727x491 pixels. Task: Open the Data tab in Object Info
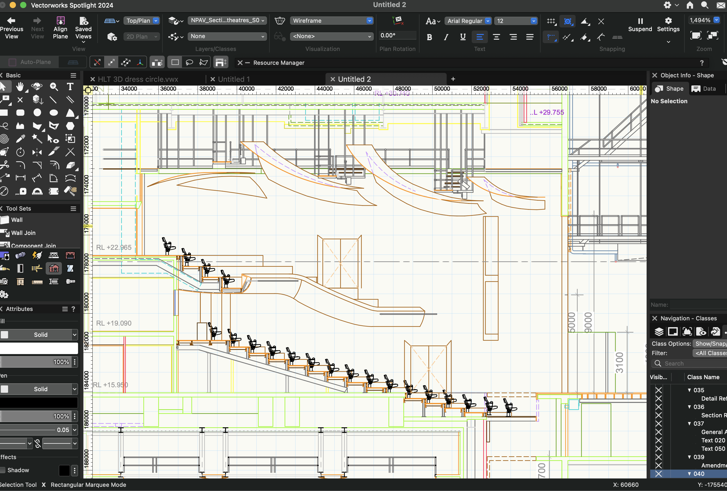click(706, 89)
